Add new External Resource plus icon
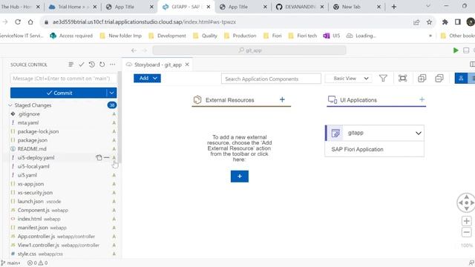 [x=282, y=99]
